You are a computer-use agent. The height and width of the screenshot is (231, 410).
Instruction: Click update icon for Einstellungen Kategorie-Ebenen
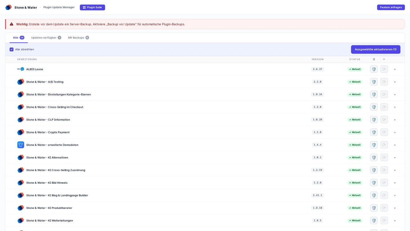[384, 95]
